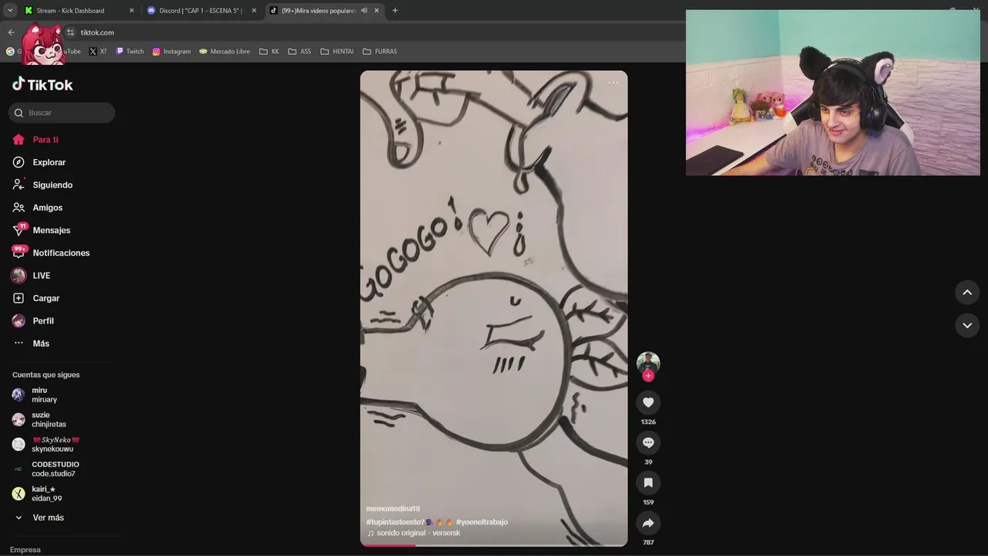This screenshot has width=988, height=556.
Task: Go to previous video up arrow
Action: click(967, 293)
